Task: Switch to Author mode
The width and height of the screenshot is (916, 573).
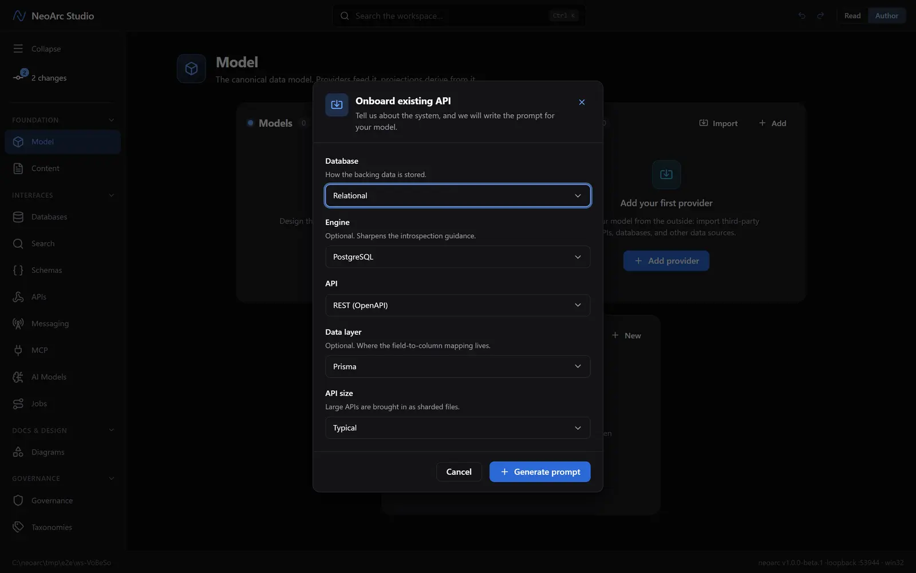Action: (x=887, y=16)
